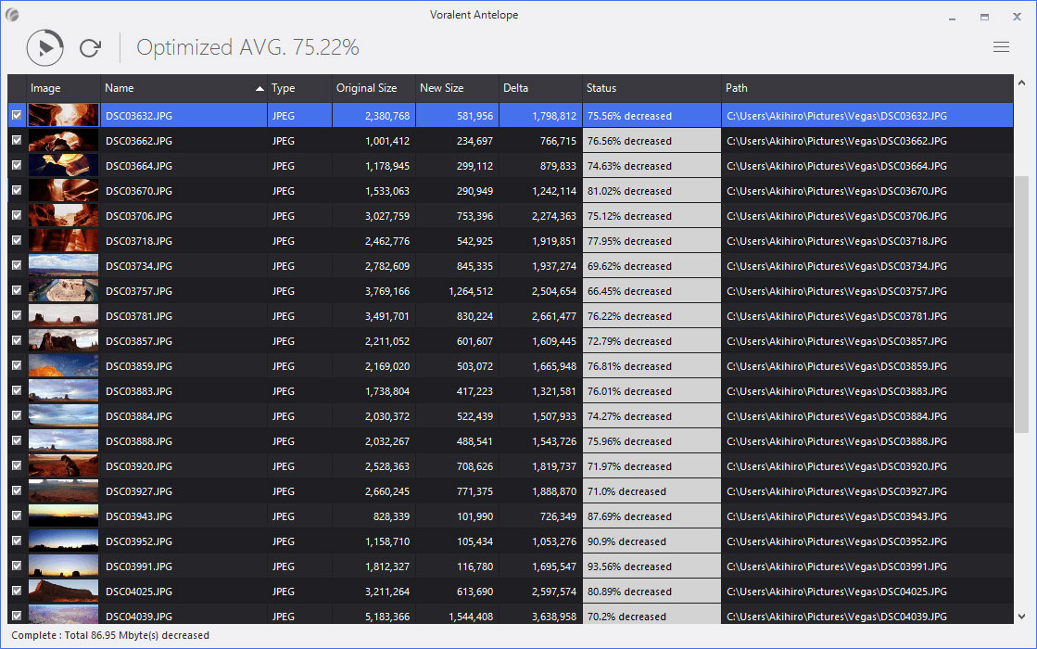
Task: Open the hamburger menu icon
Action: (1001, 47)
